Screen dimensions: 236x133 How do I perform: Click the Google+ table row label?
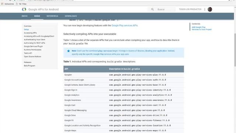(x=68, y=75)
